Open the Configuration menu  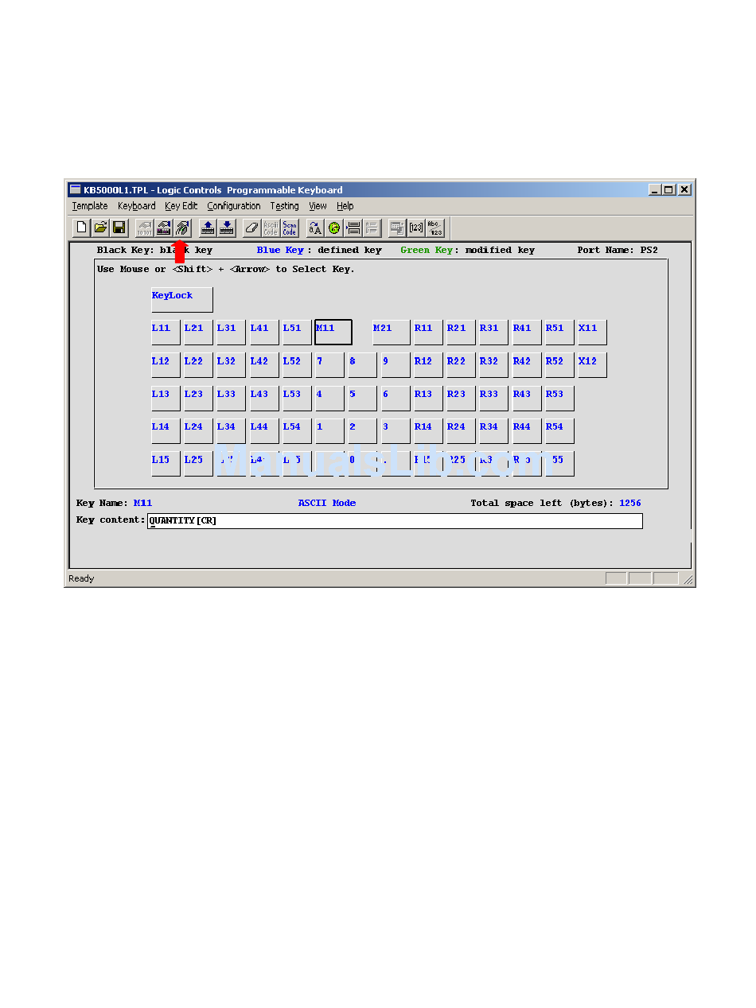coord(234,206)
